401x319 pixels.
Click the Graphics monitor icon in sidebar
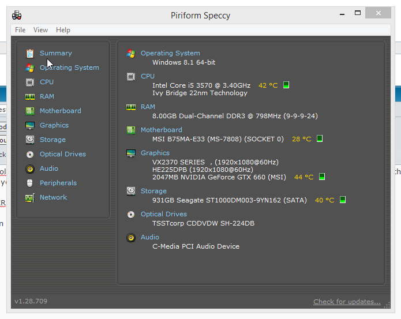[30, 125]
